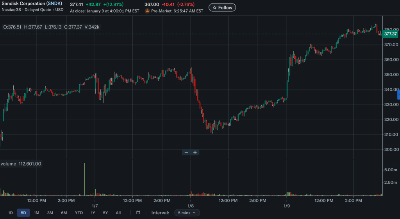Select the 1D time range
Screen dimensions: 400x219
point(11,213)
